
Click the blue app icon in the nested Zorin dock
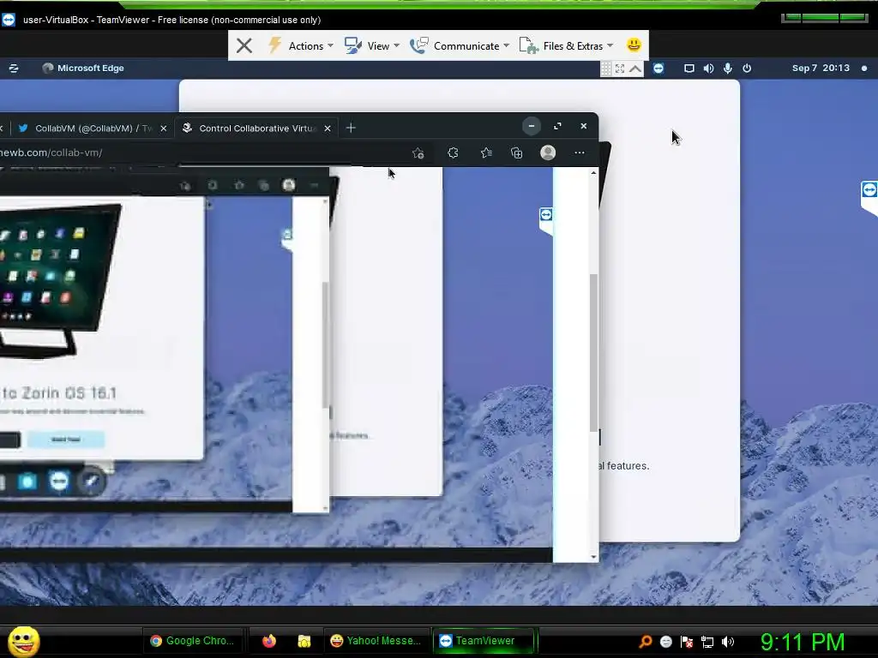pos(27,482)
